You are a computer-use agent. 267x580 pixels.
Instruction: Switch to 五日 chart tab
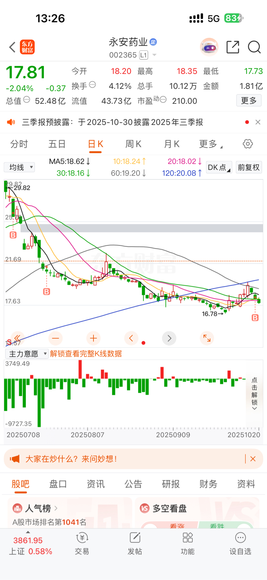click(x=57, y=144)
